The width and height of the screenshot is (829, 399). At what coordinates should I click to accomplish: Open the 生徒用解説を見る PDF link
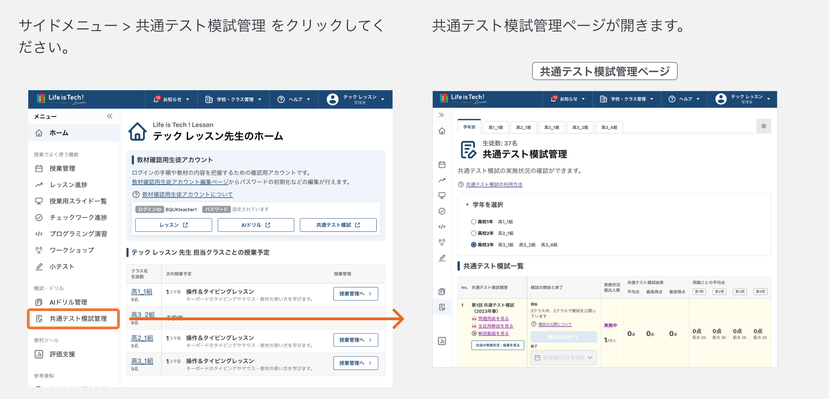(496, 326)
